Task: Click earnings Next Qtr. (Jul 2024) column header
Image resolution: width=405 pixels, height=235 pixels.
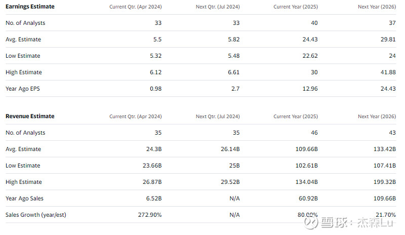Action: [x=218, y=7]
